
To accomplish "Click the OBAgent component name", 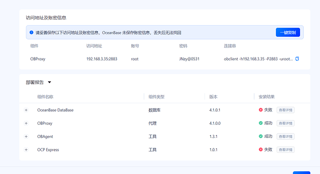I will [45, 136].
